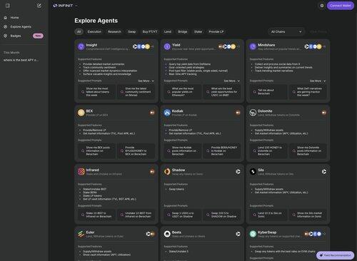Collapse the sidebar with the panel icon

point(8,6)
